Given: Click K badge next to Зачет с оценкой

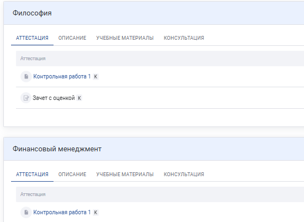Looking at the screenshot, I should point(79,98).
